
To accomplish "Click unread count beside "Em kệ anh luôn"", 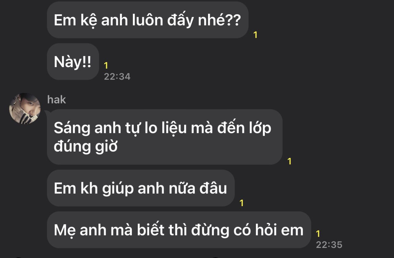I will [256, 35].
